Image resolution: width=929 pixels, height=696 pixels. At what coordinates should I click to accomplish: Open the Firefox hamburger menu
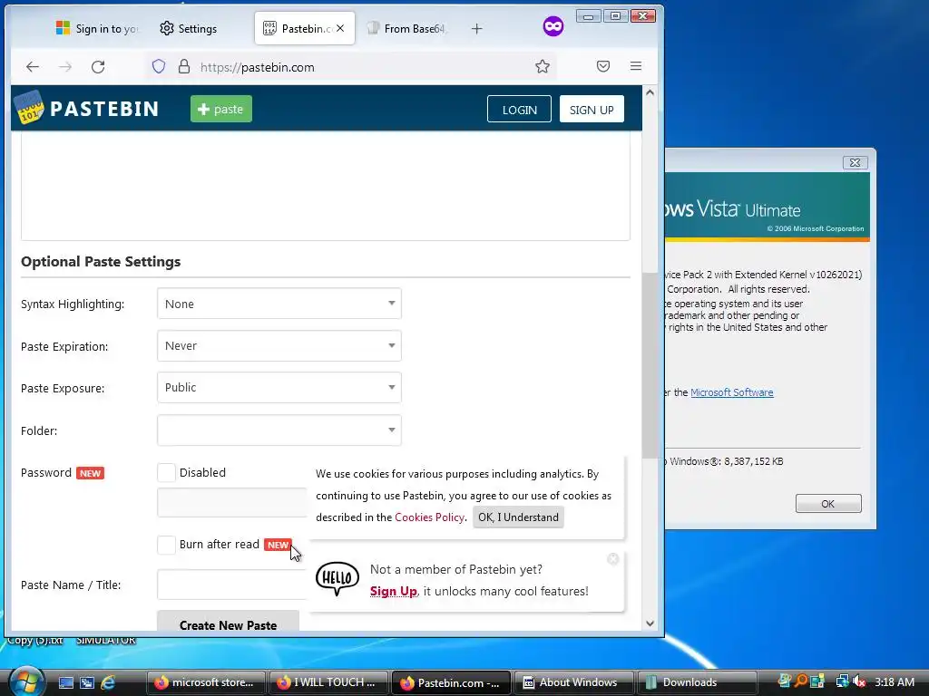click(636, 66)
